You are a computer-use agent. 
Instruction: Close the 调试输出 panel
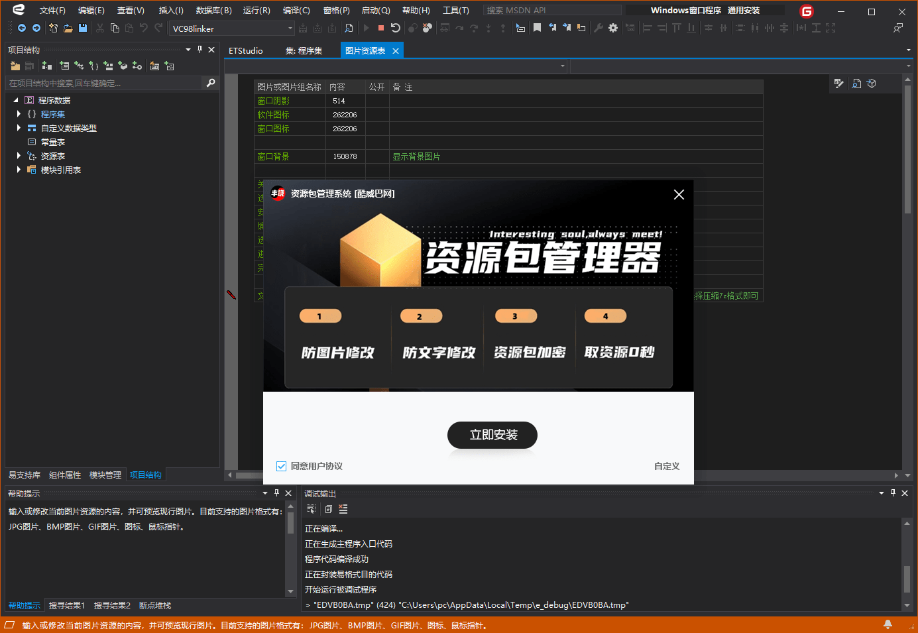click(905, 493)
